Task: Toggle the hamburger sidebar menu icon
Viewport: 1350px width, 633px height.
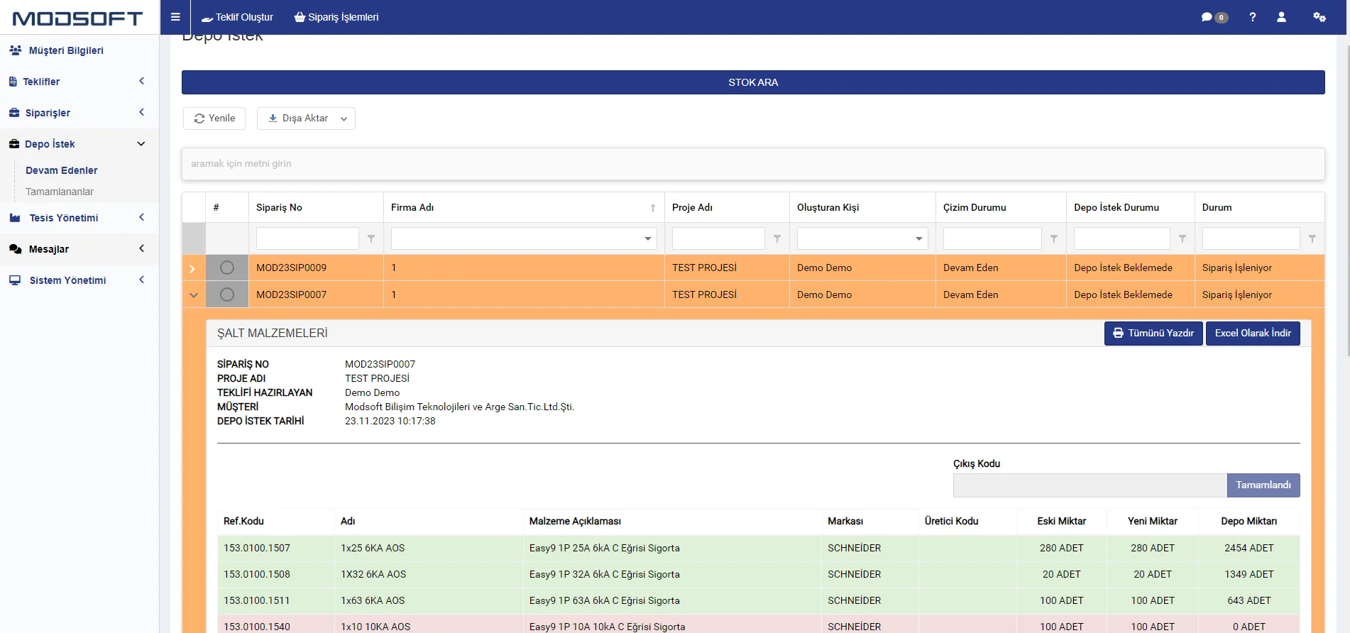Action: pyautogui.click(x=175, y=17)
